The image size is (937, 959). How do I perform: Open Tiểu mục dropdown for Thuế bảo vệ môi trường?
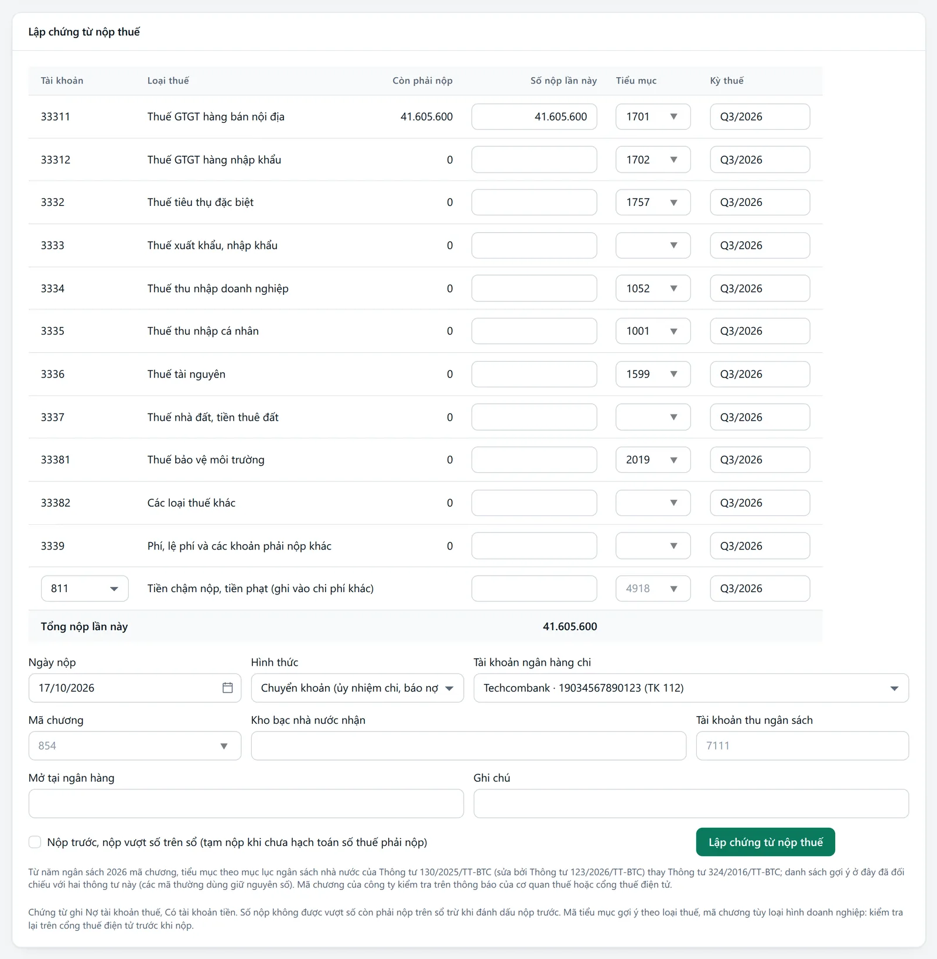653,460
